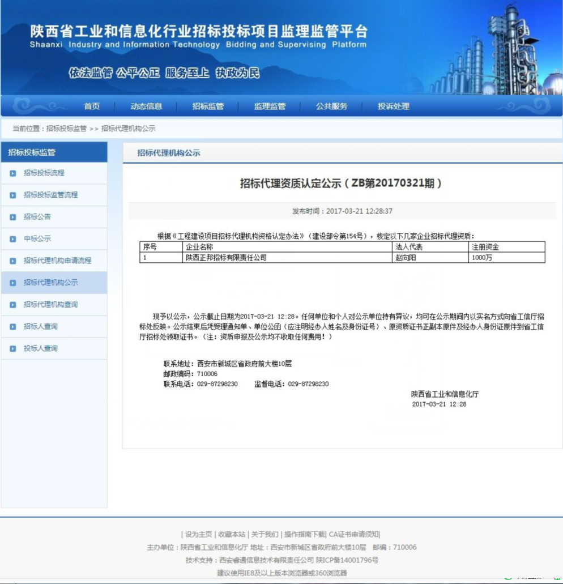
Task: Click arrow icon beside 中标公示
Action: [x=13, y=239]
